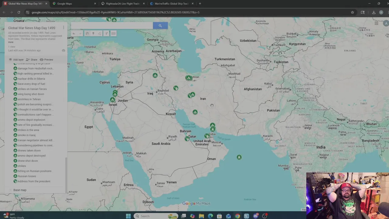Click the blue map search button
The width and height of the screenshot is (389, 219).
(x=160, y=26)
